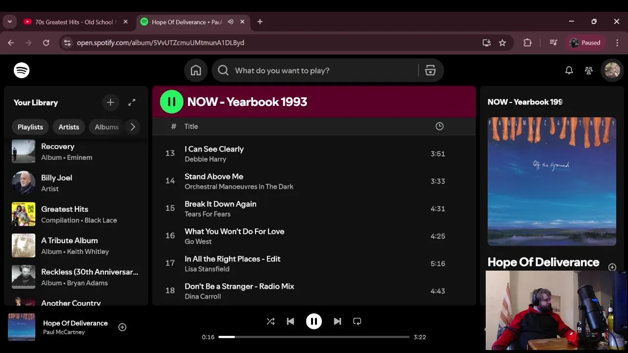Open artist link Go West
The width and height of the screenshot is (628, 353).
198,242
